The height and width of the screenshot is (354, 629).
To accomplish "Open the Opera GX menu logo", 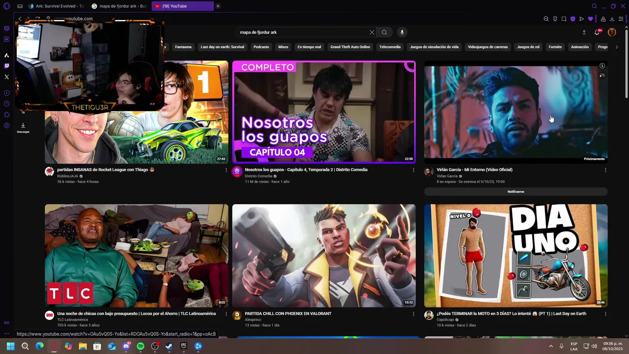I will click(x=7, y=6).
